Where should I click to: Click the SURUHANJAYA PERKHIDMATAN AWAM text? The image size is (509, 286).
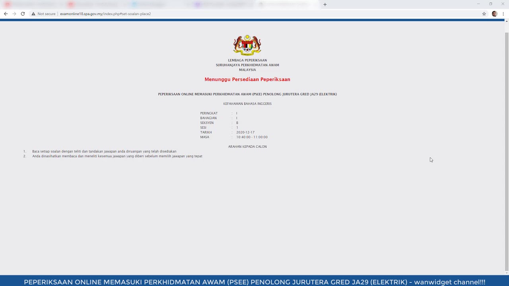click(247, 65)
